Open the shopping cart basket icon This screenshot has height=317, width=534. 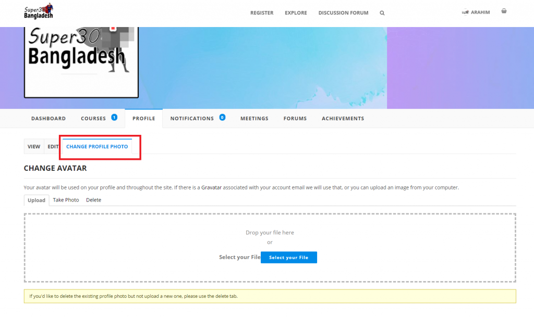(504, 11)
